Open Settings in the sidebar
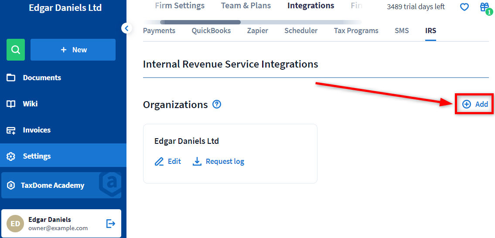Screen dimensions: 495x238 tap(63, 155)
